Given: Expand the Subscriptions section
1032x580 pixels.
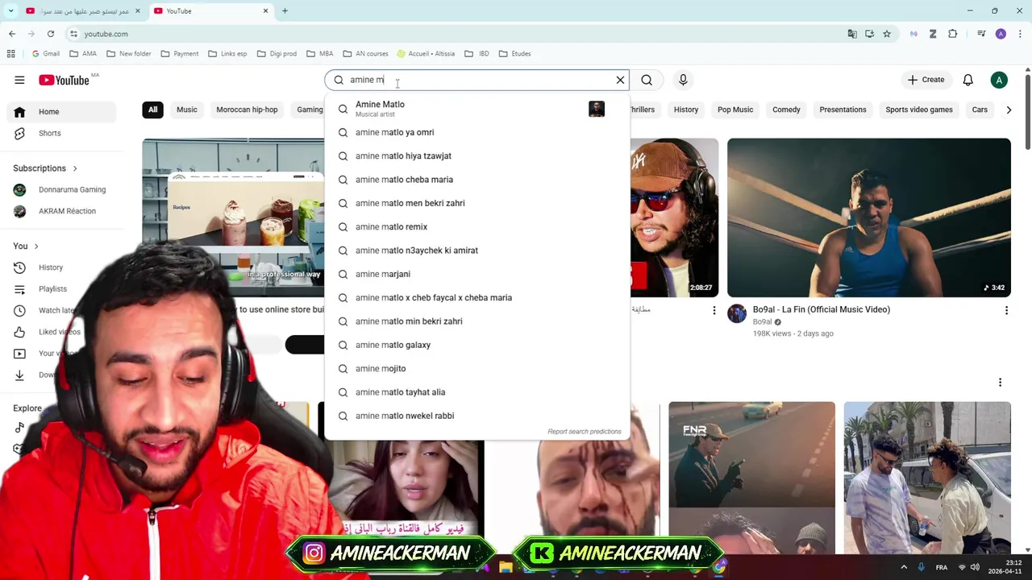Looking at the screenshot, I should tap(45, 168).
